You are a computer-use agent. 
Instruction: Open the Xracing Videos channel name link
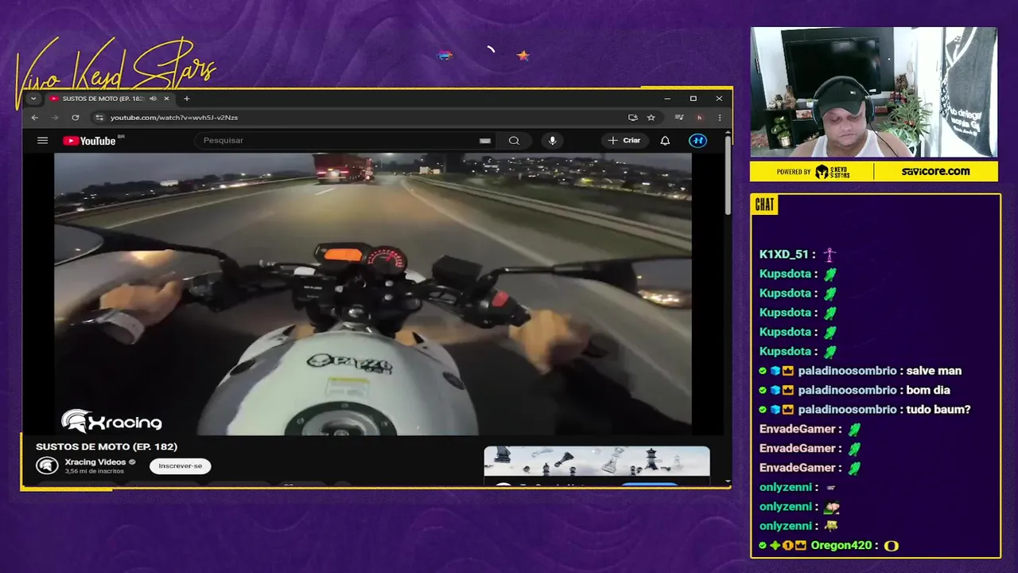(95, 462)
